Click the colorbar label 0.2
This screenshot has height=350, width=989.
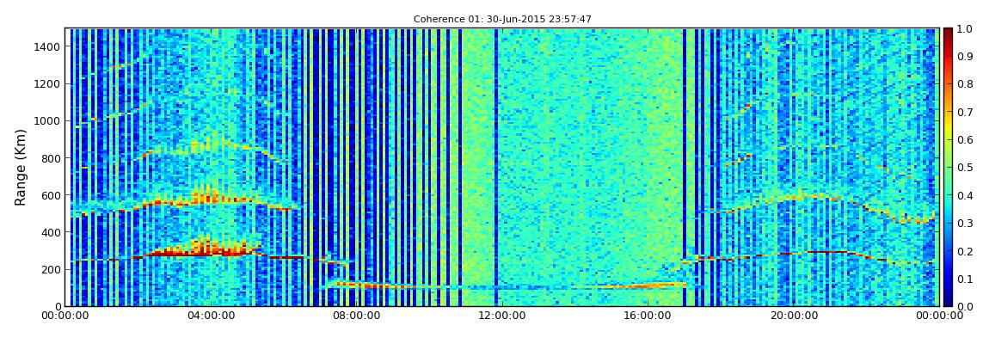tap(965, 251)
